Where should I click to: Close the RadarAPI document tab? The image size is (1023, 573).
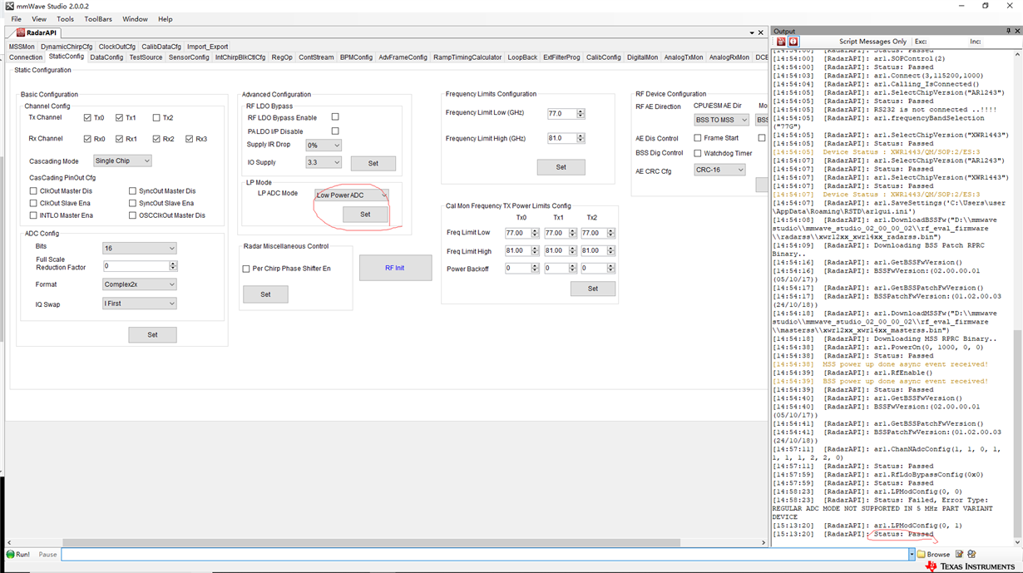click(760, 33)
